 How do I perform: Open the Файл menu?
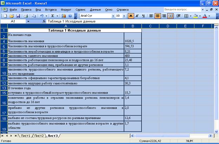click(13, 10)
